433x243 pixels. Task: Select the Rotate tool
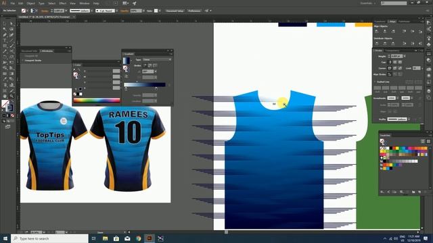click(x=5, y=57)
